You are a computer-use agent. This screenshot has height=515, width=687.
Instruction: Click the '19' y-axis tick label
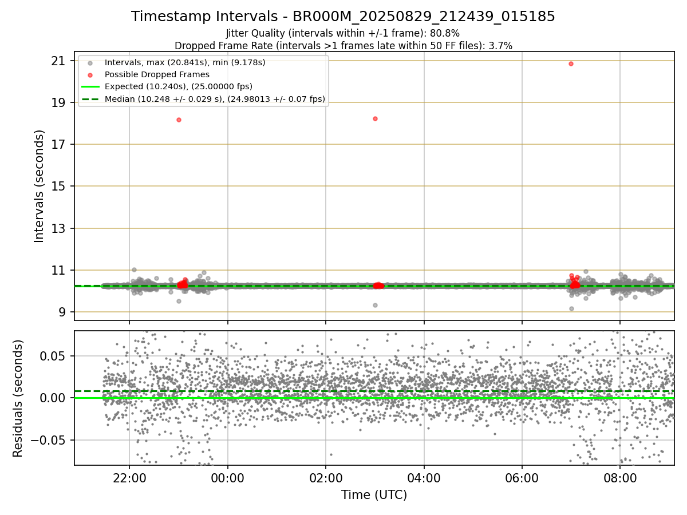[x=58, y=102]
